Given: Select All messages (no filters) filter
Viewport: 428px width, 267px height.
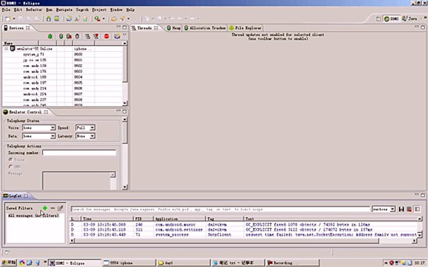Looking at the screenshot, I should coord(33,215).
